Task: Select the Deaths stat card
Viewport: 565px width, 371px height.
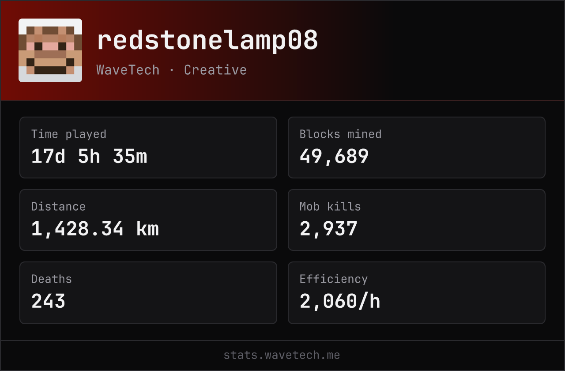Action: click(x=148, y=293)
